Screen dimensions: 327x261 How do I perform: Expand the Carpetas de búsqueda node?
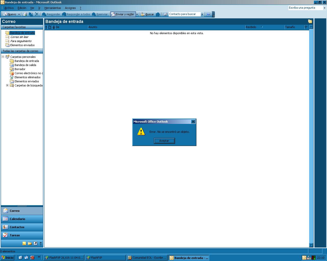[7, 85]
